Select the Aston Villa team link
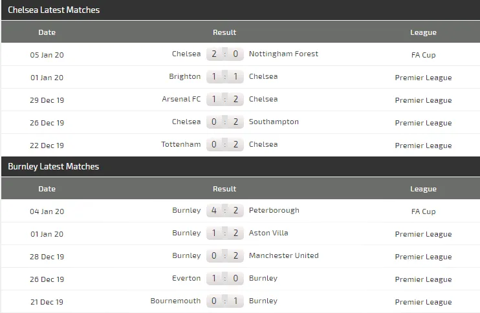The height and width of the screenshot is (313, 480). (x=268, y=233)
